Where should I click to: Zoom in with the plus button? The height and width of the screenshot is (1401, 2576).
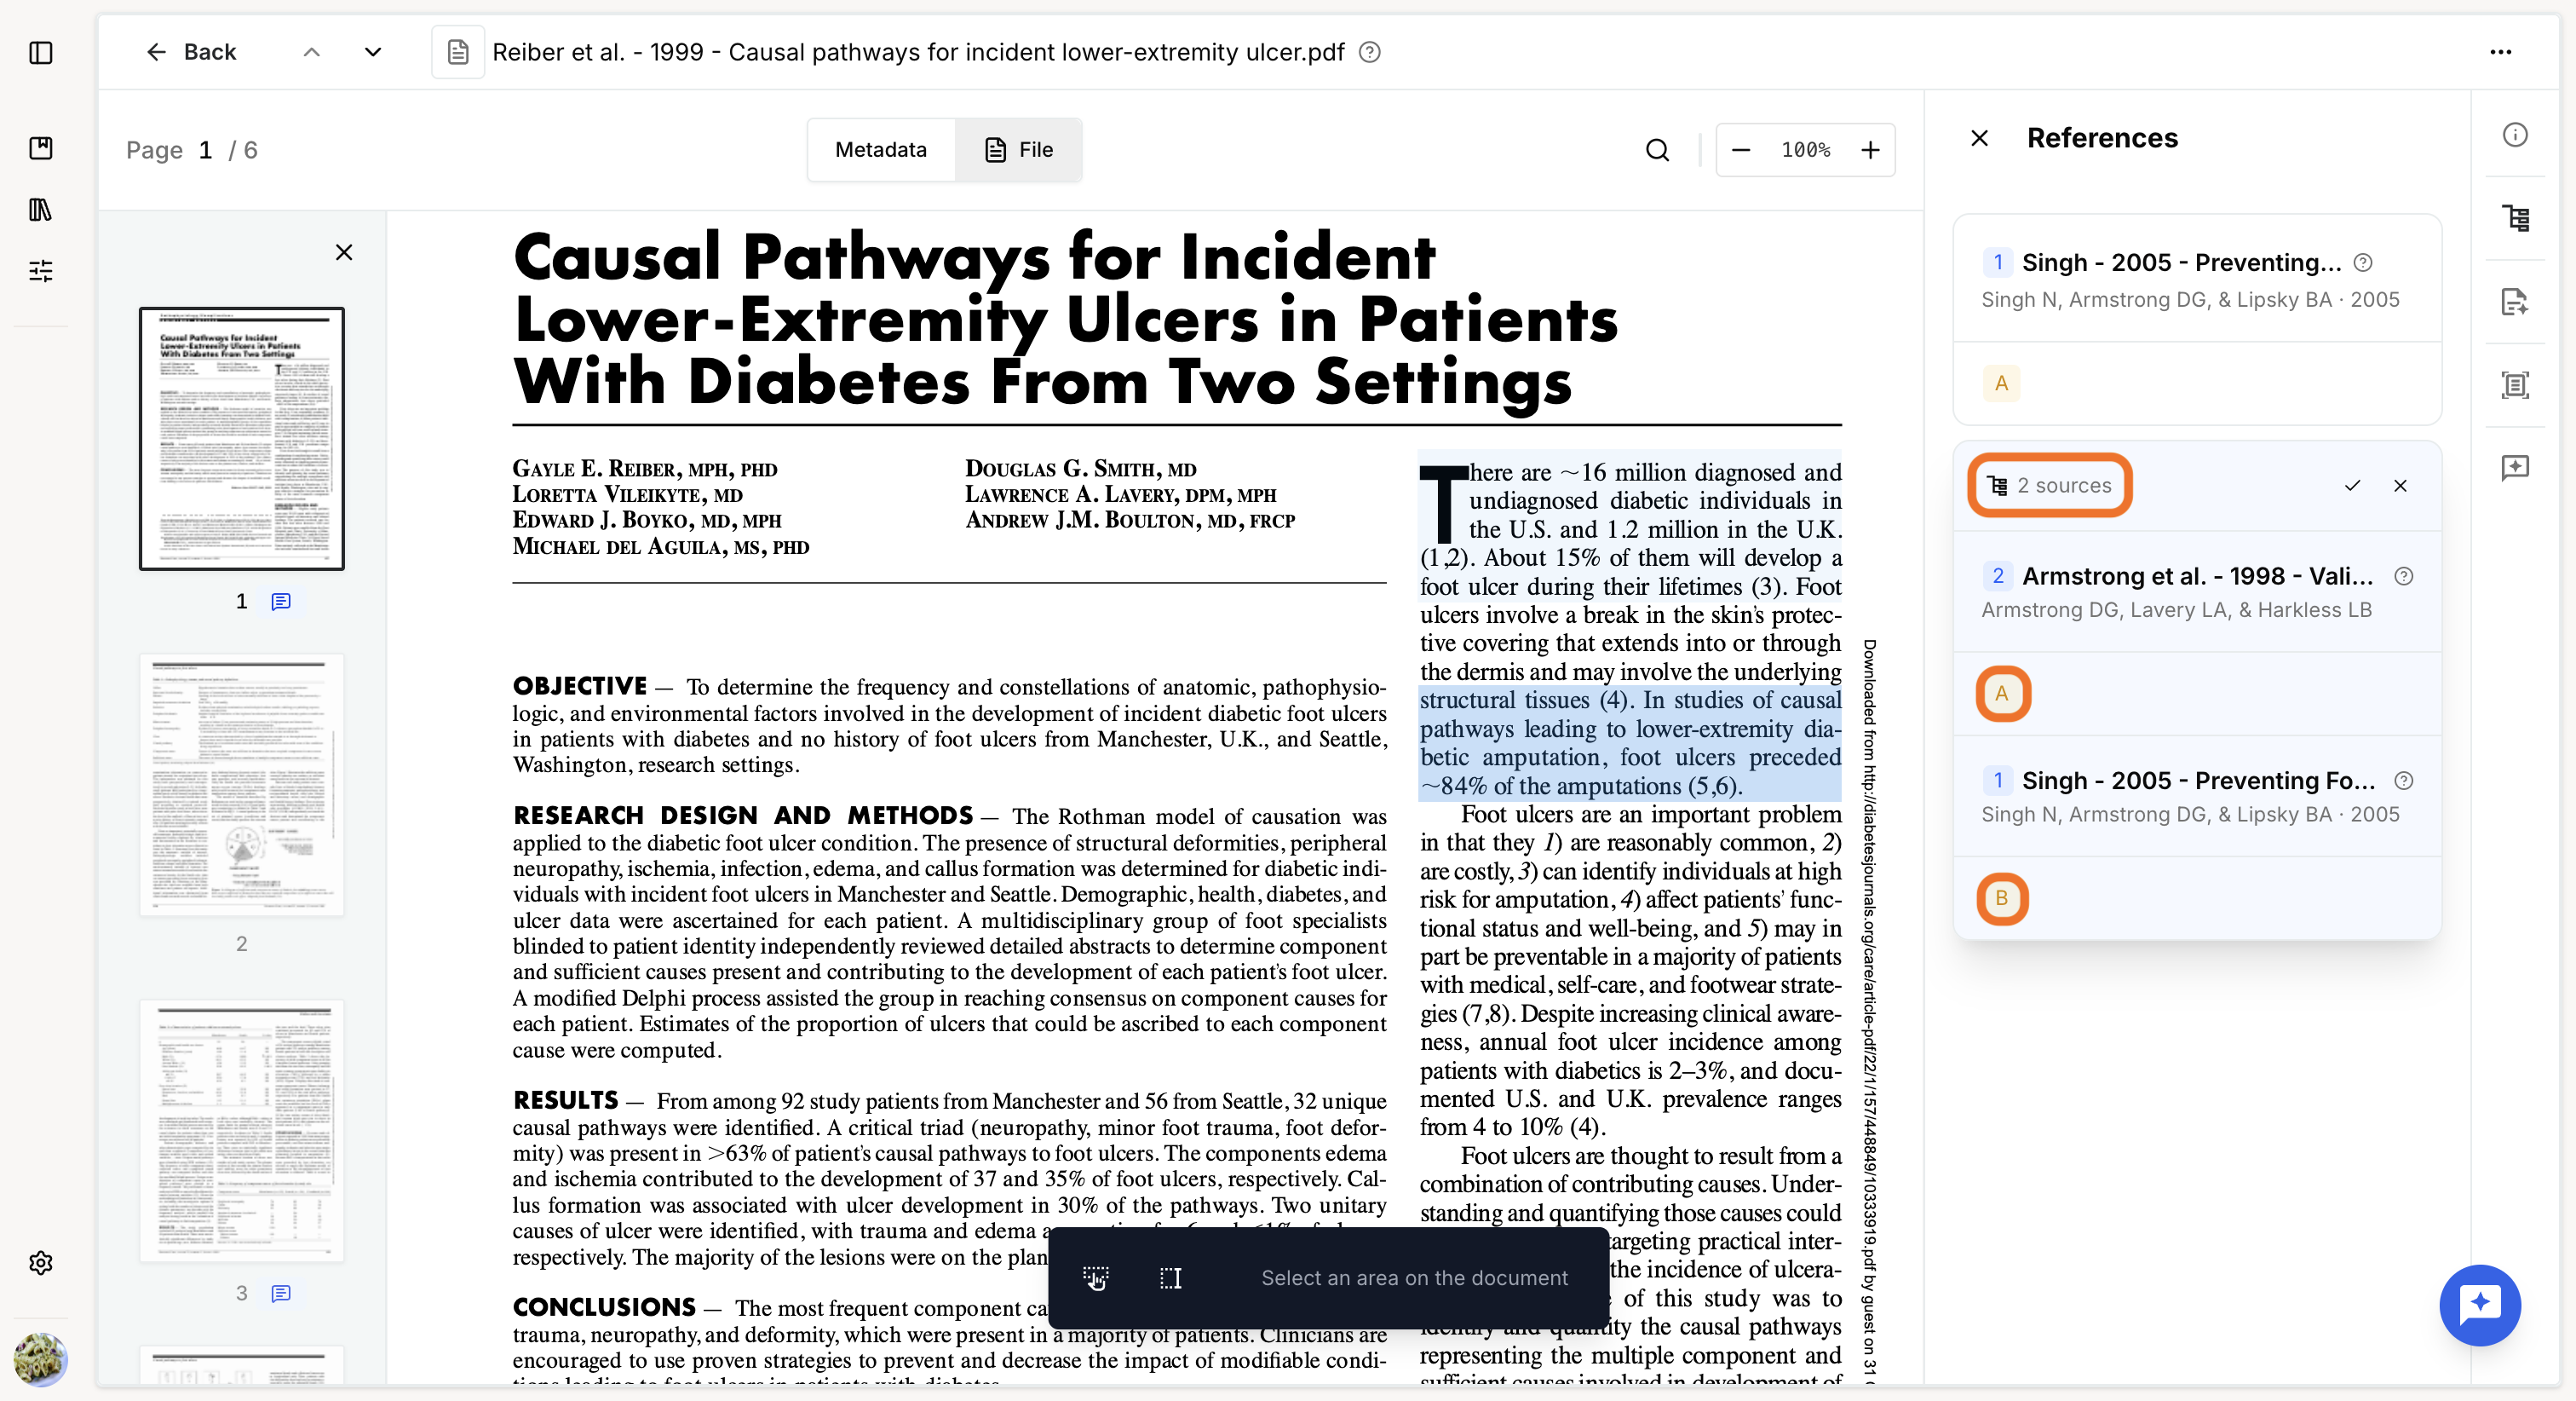(1870, 150)
